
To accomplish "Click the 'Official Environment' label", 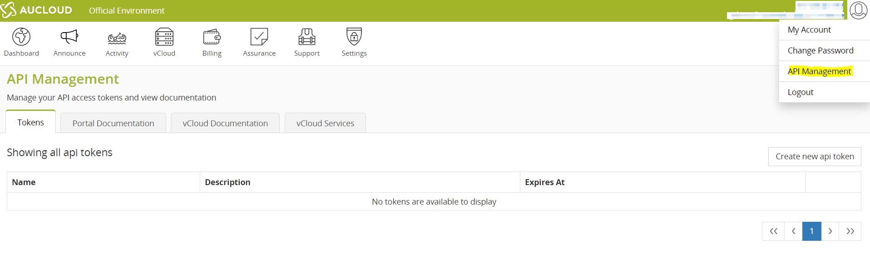I will (x=127, y=10).
